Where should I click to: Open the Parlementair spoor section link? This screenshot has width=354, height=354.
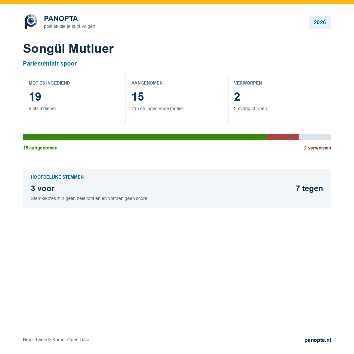[x=50, y=64]
